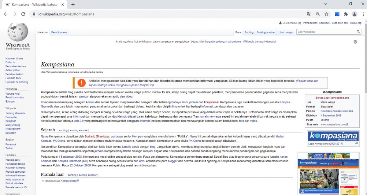Open Warung Kopi sidebar link
The image size is (367, 195).
click(x=13, y=94)
